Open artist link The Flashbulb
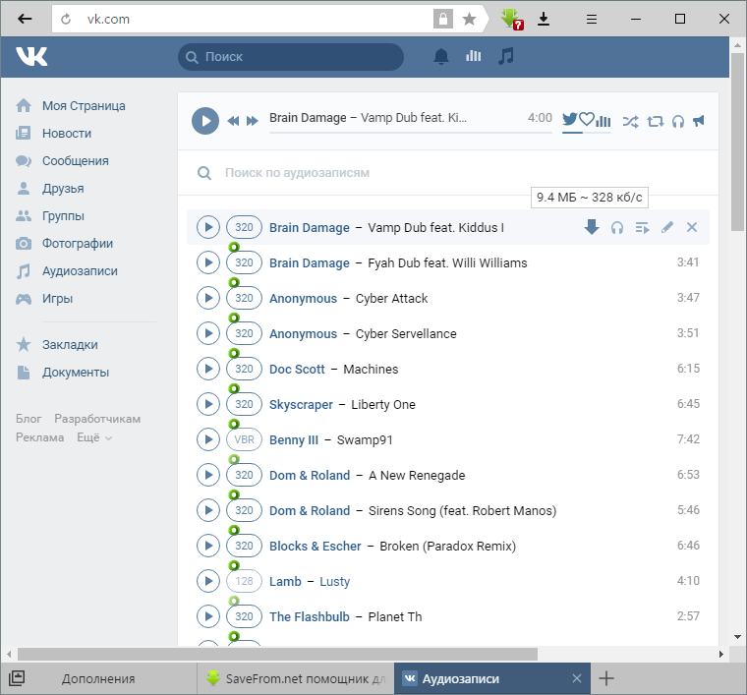The height and width of the screenshot is (695, 747). [x=310, y=617]
